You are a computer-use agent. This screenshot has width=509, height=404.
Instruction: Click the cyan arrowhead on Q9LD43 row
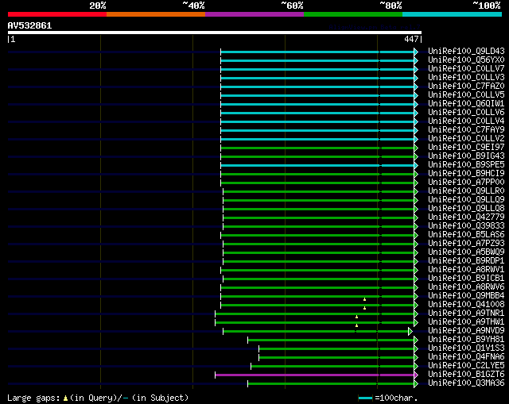[416, 52]
